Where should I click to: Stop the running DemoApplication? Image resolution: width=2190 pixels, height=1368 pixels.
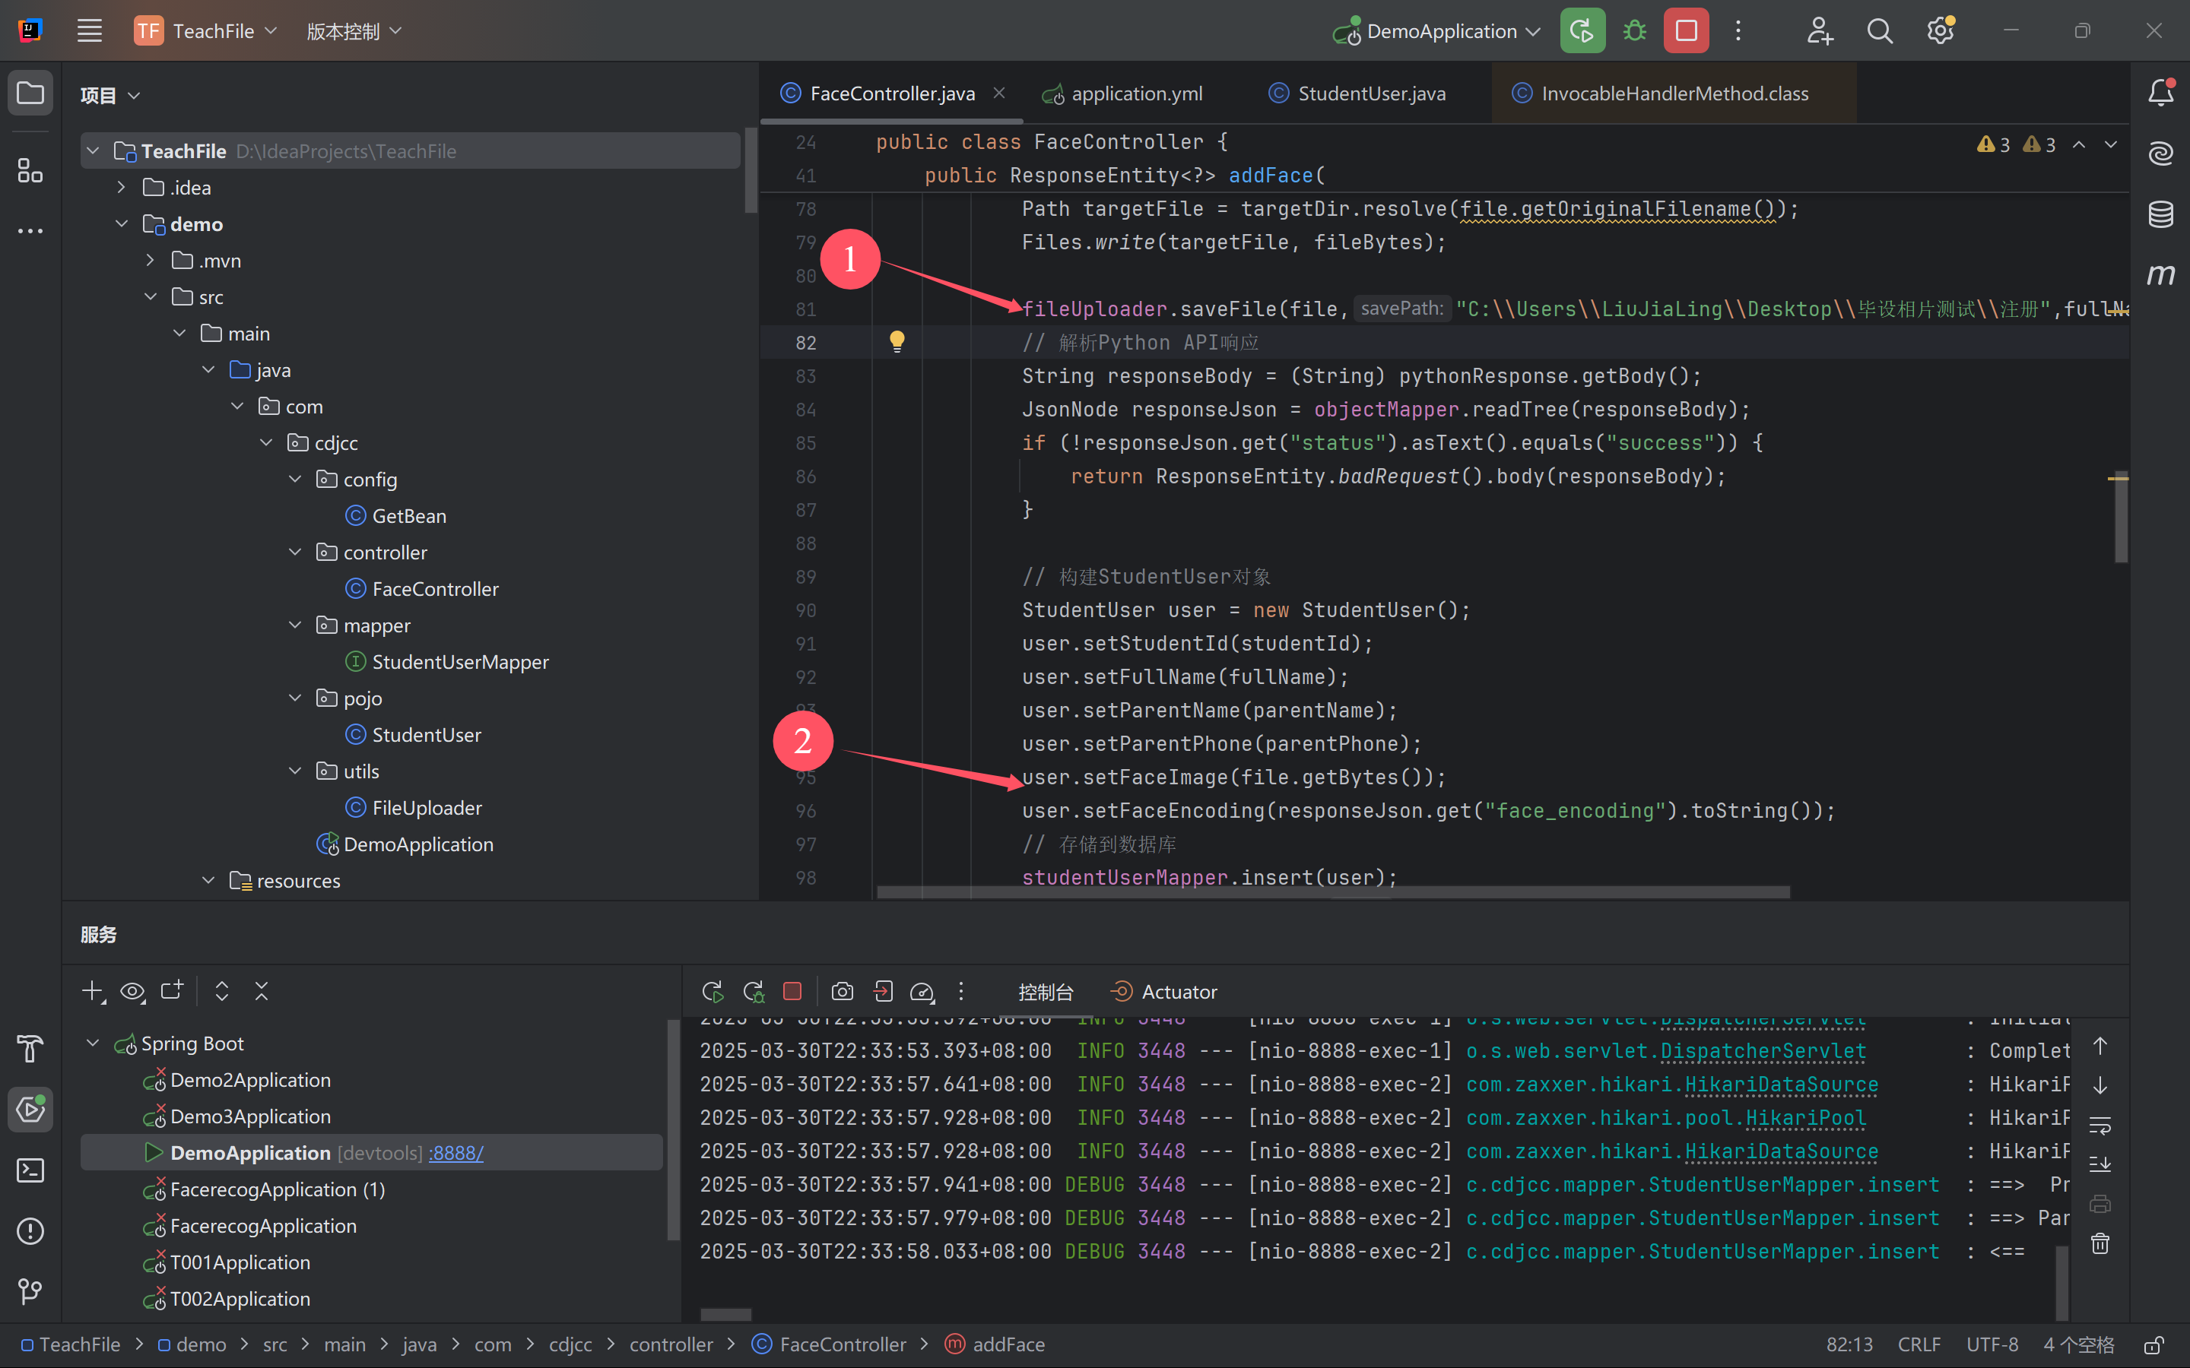click(1686, 30)
